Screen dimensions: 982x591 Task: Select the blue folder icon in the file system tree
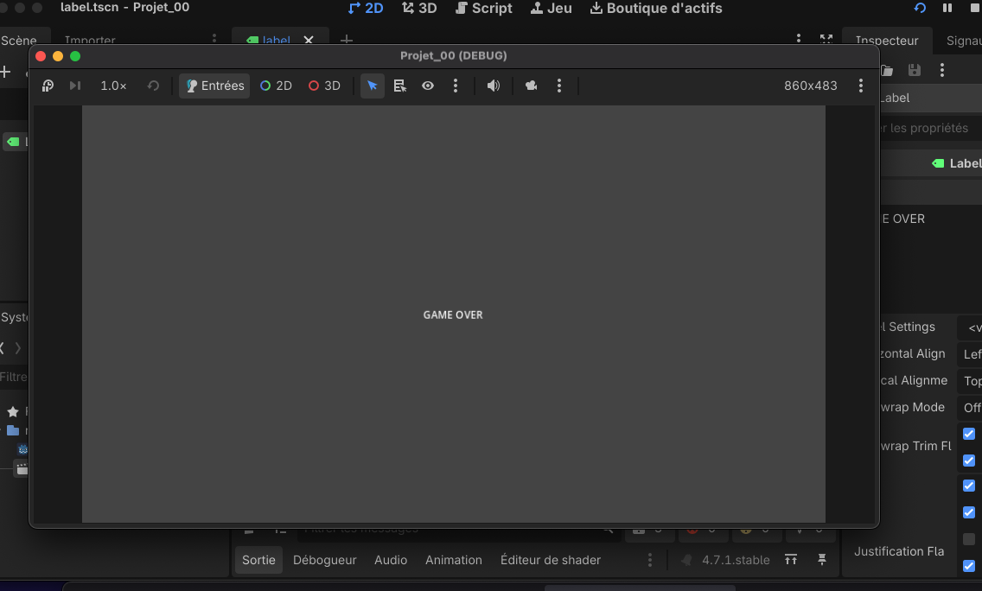pyautogui.click(x=12, y=430)
